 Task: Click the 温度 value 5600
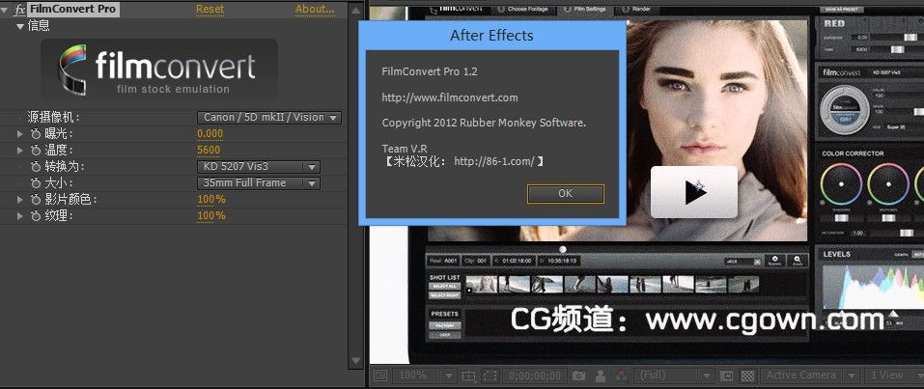(209, 151)
